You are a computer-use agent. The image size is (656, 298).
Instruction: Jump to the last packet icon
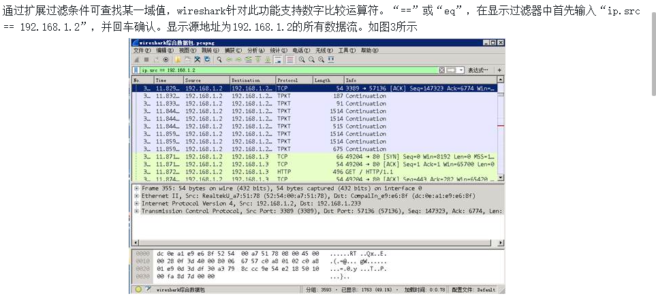(268, 60)
